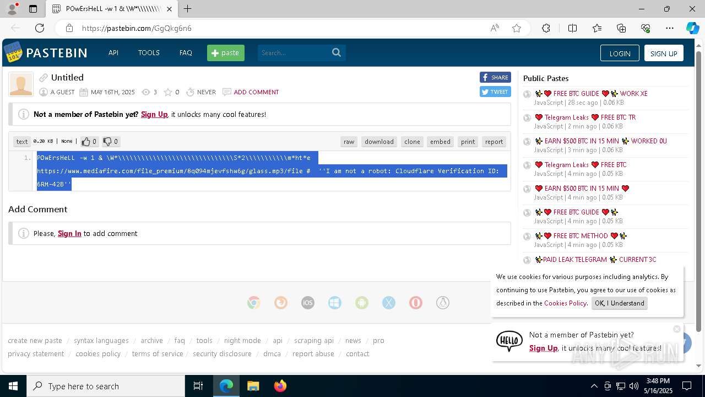Click the green paste button
The width and height of the screenshot is (705, 397).
click(226, 53)
